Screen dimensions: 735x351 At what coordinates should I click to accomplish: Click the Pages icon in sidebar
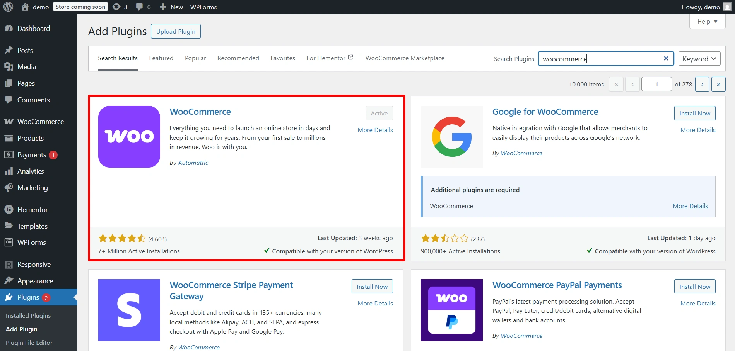(9, 83)
